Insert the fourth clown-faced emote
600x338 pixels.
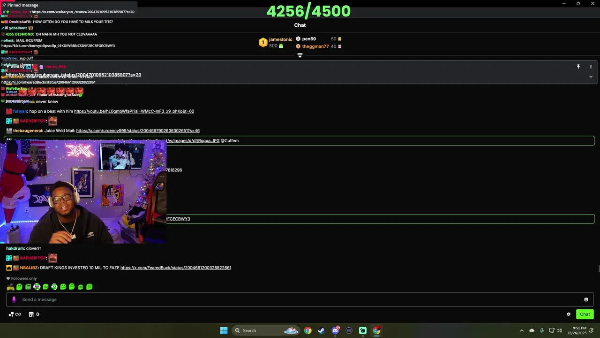(x=37, y=287)
